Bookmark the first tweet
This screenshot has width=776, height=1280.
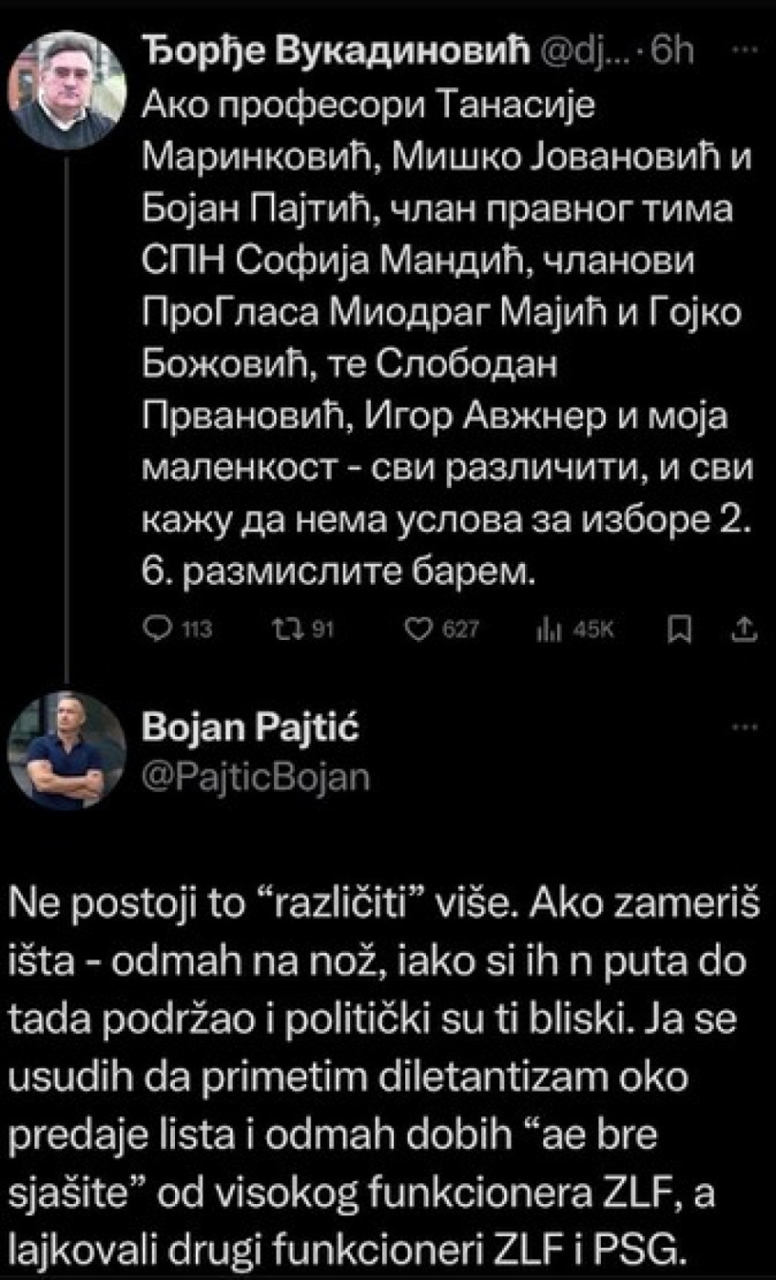click(679, 631)
